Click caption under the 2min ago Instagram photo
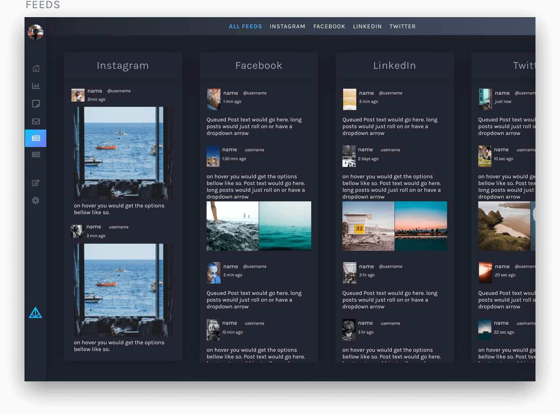The image size is (560, 414). [x=119, y=209]
